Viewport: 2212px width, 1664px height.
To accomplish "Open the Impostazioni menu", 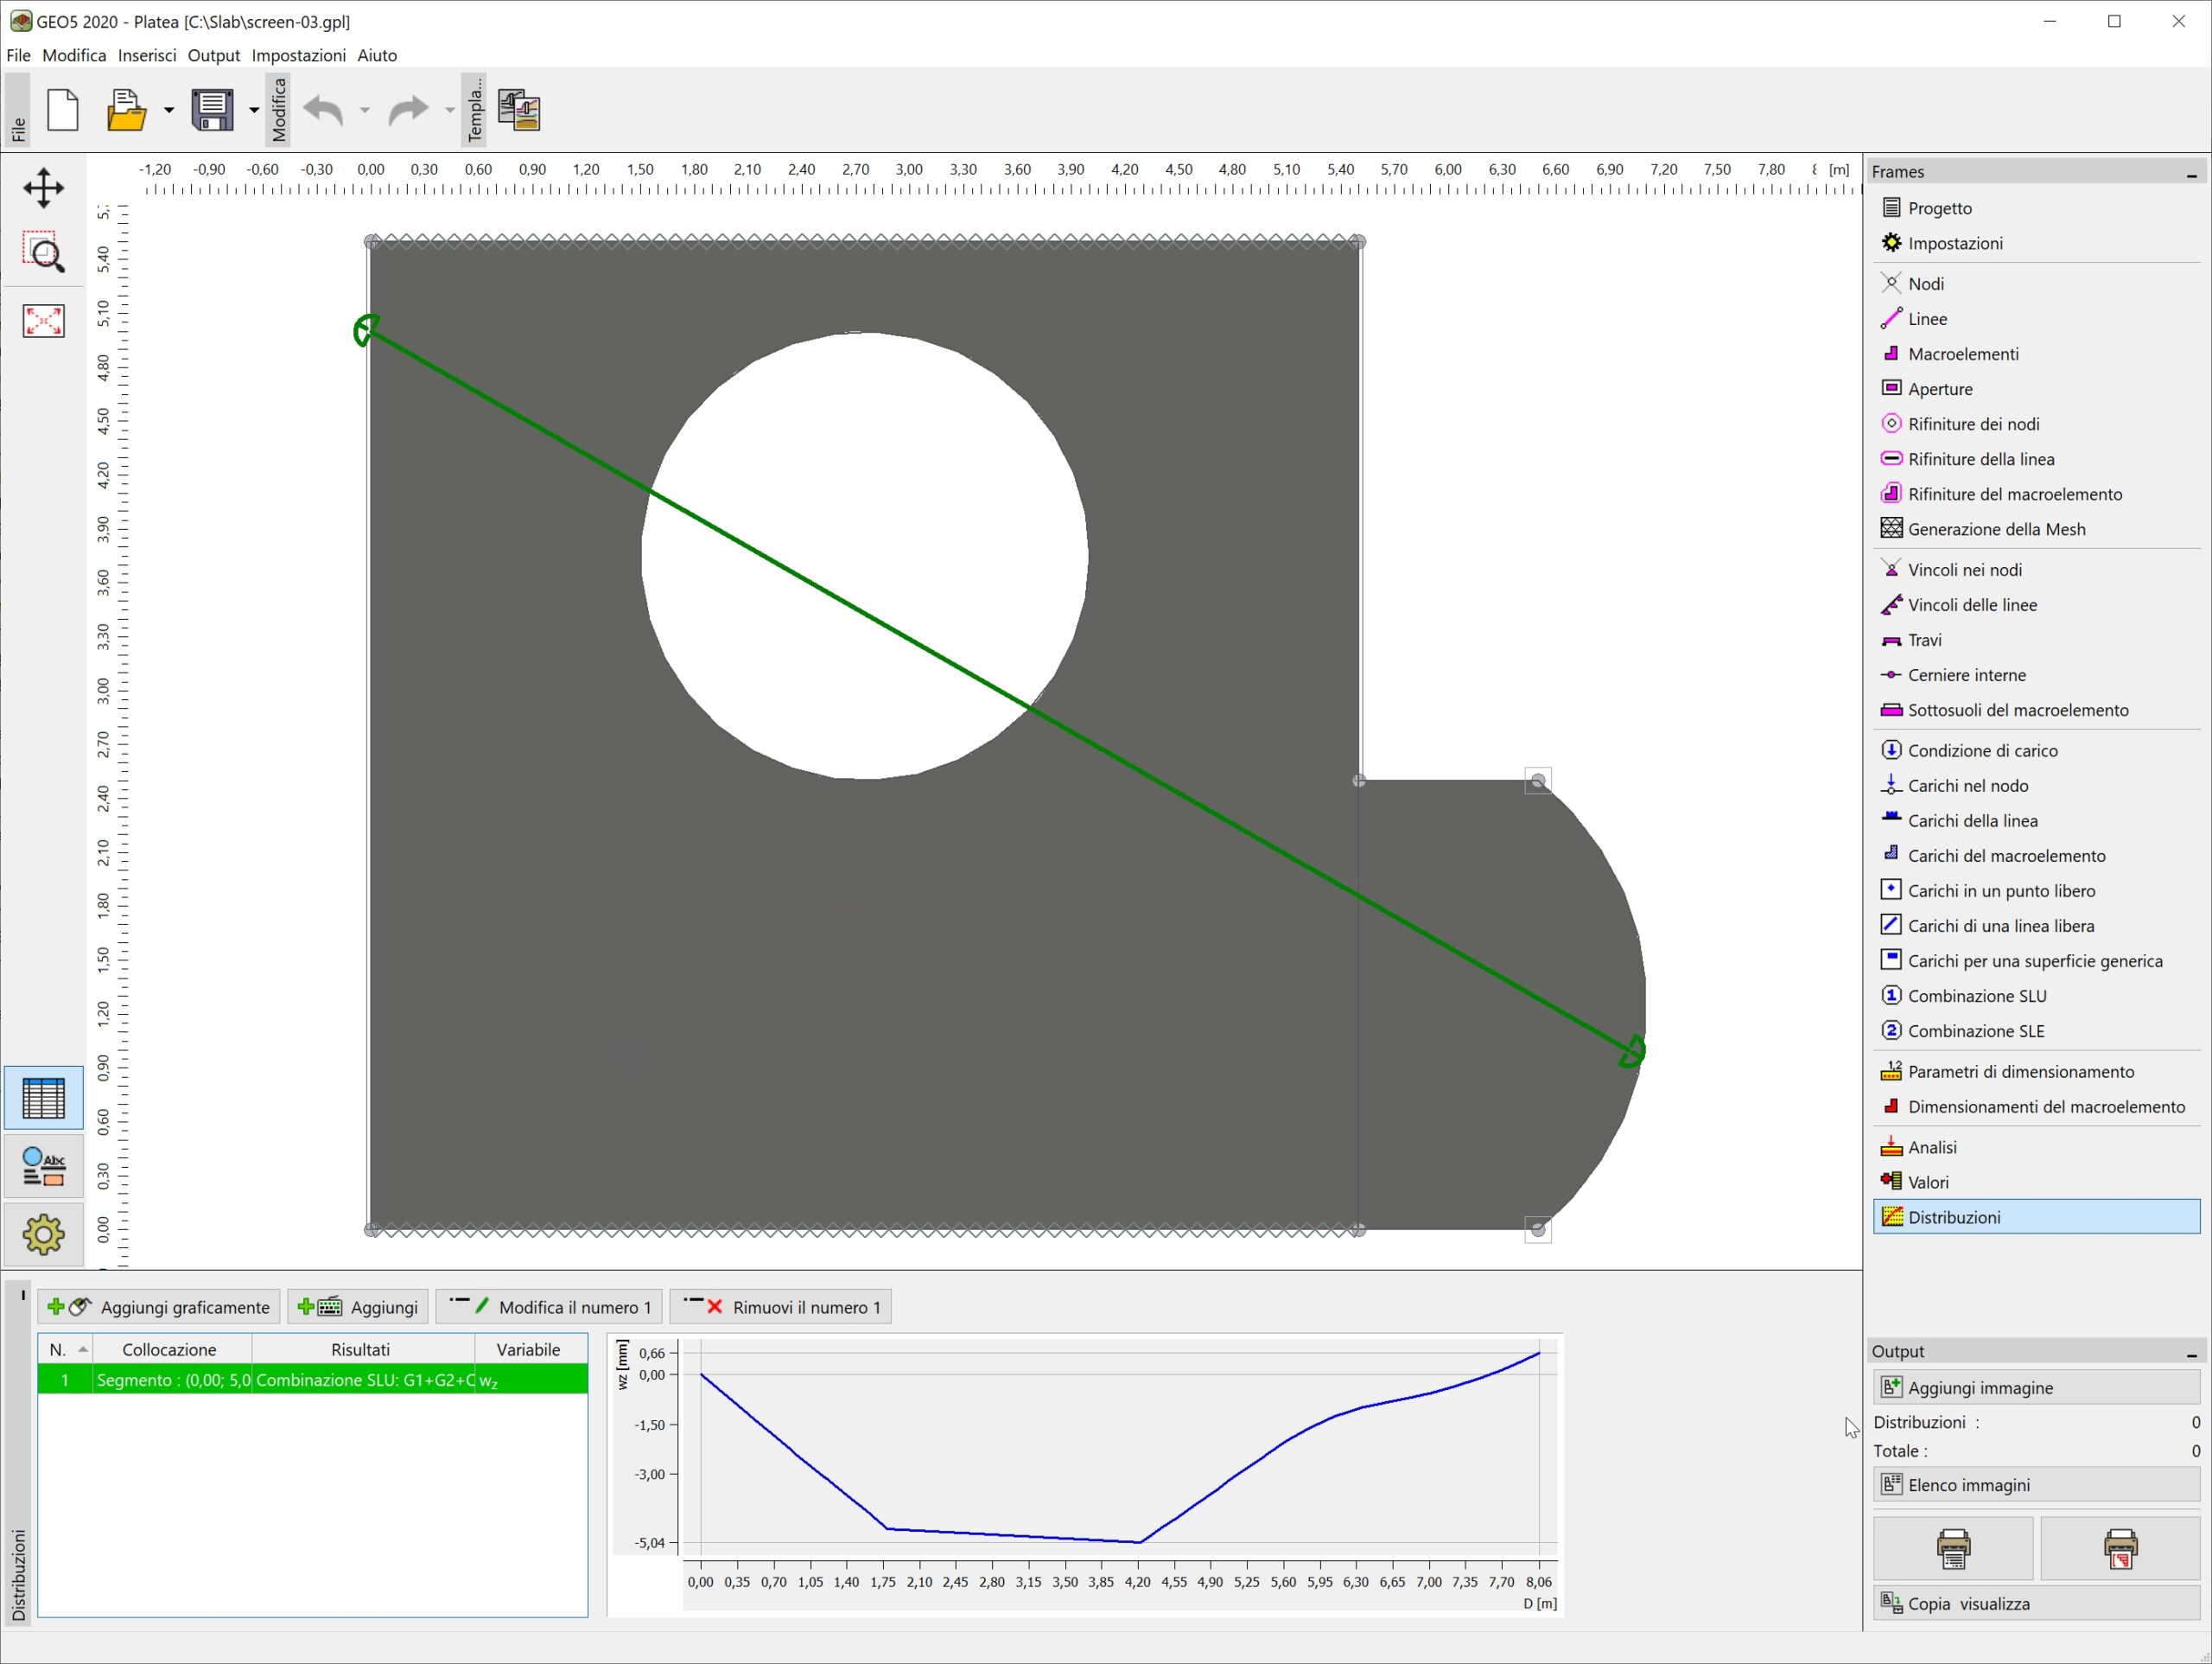I will click(x=298, y=55).
